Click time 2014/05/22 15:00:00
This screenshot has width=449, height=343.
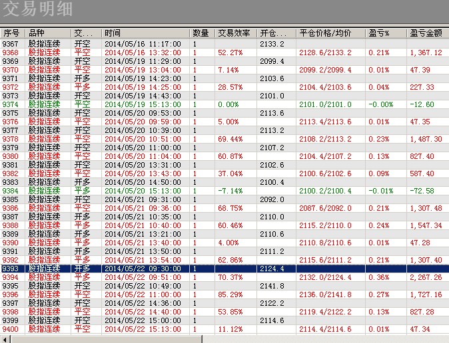(143, 320)
